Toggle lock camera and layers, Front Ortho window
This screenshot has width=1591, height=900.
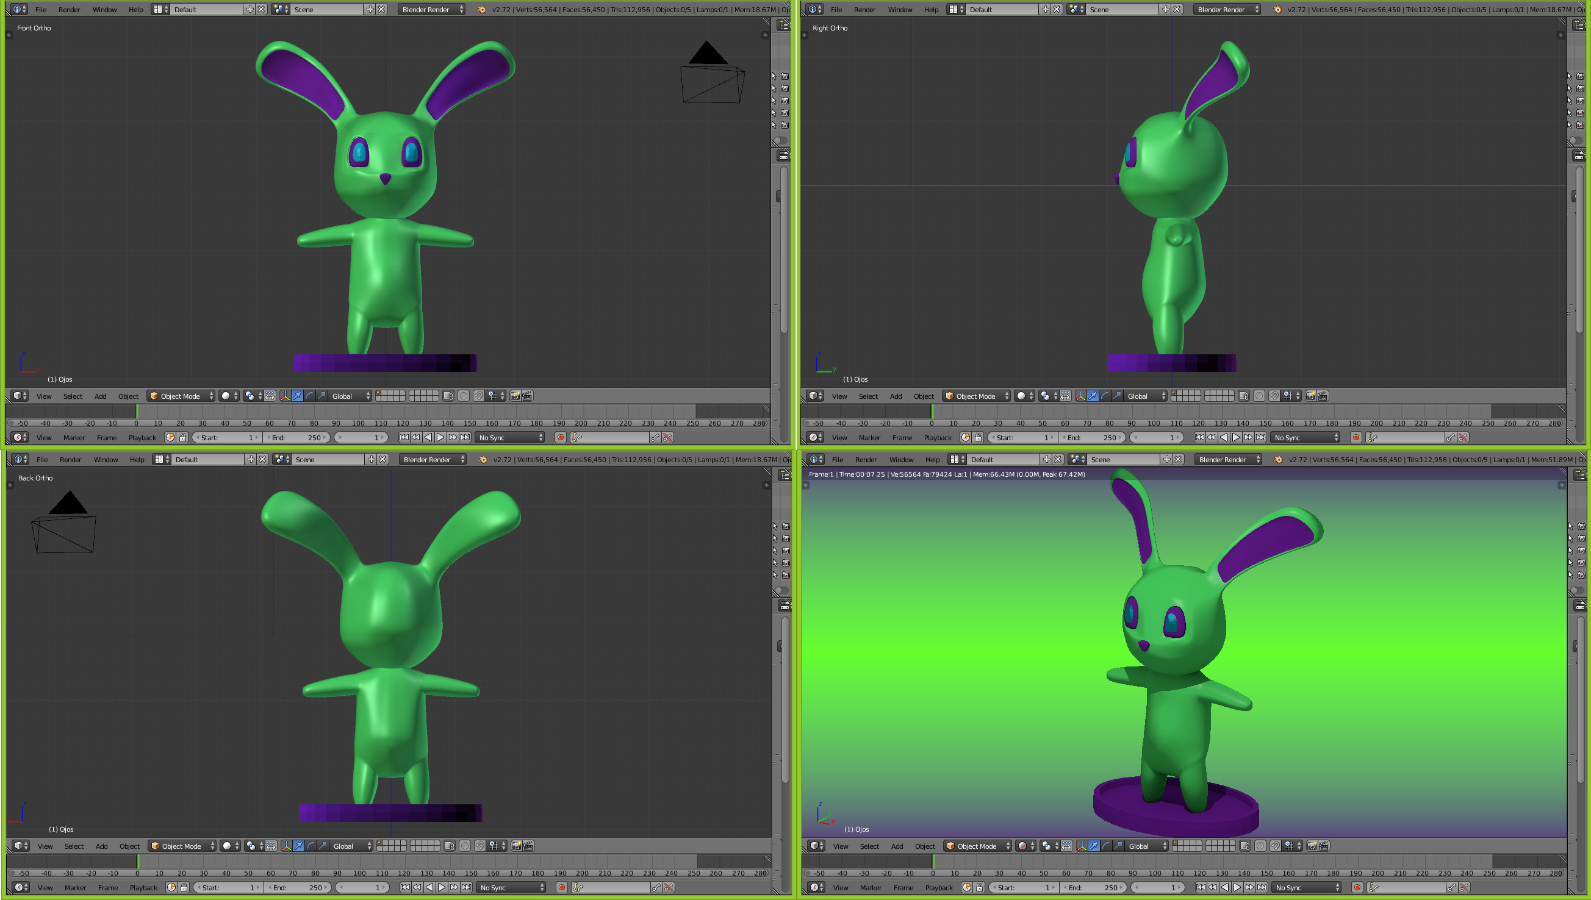pyautogui.click(x=448, y=396)
